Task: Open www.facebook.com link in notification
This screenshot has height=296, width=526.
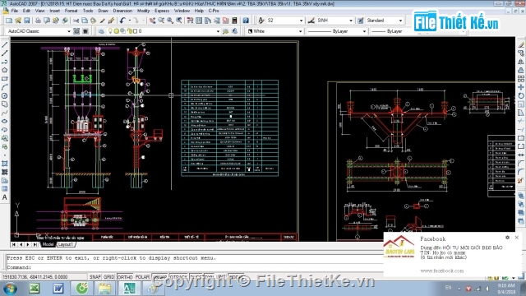Action: click(442, 271)
